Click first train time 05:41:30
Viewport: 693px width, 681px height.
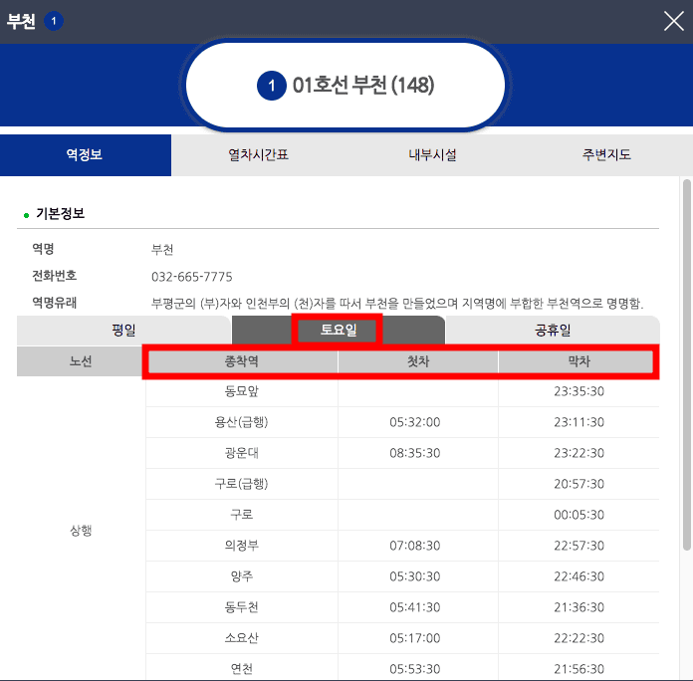[414, 607]
